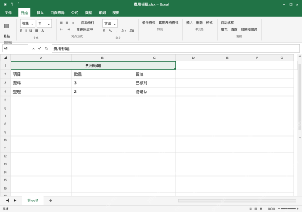Screen dimensions: 302x212
Task: Click 删除 in the 单元格 group
Action: pyautogui.click(x=199, y=23)
